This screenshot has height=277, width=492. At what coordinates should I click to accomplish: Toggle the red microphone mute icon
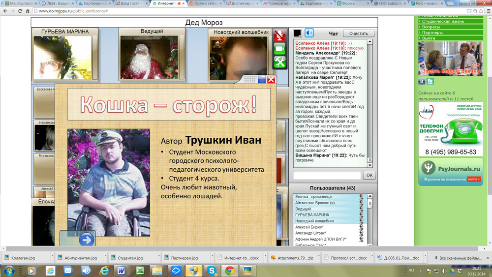pyautogui.click(x=279, y=35)
